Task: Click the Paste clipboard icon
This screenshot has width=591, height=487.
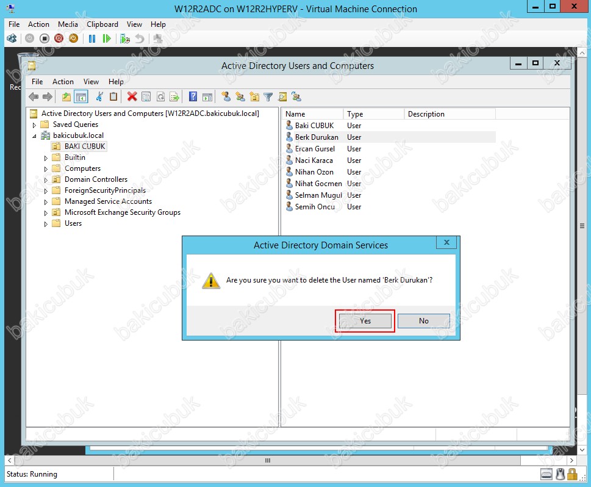Action: coord(113,97)
